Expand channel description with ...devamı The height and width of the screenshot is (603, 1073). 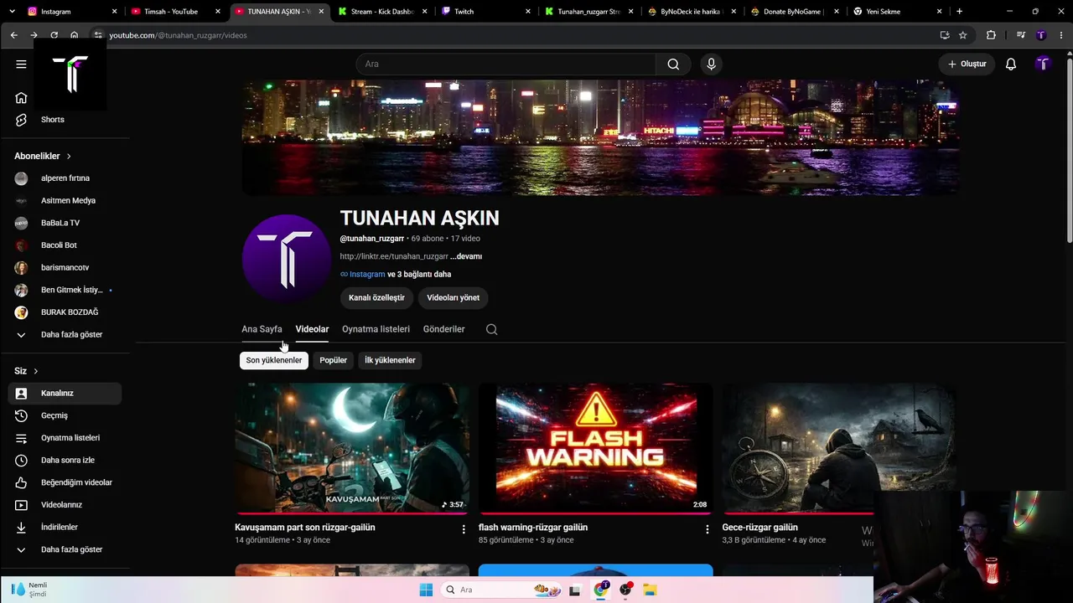click(466, 256)
